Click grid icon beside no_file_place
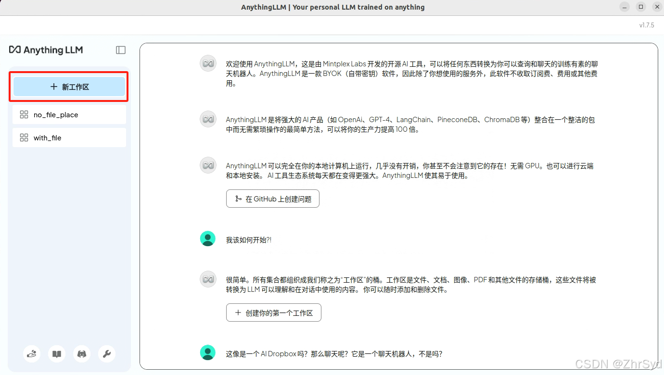 click(24, 114)
